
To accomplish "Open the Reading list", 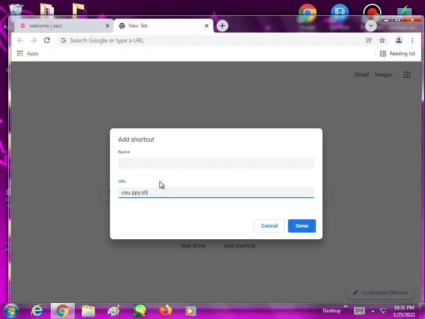I will click(x=398, y=54).
